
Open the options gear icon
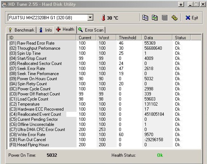point(175,18)
